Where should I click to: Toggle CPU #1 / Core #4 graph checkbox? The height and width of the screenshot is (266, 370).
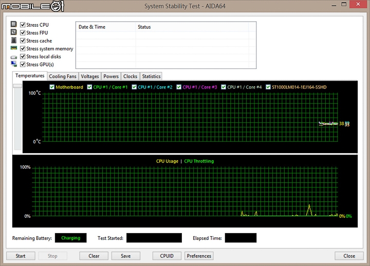[x=224, y=87]
